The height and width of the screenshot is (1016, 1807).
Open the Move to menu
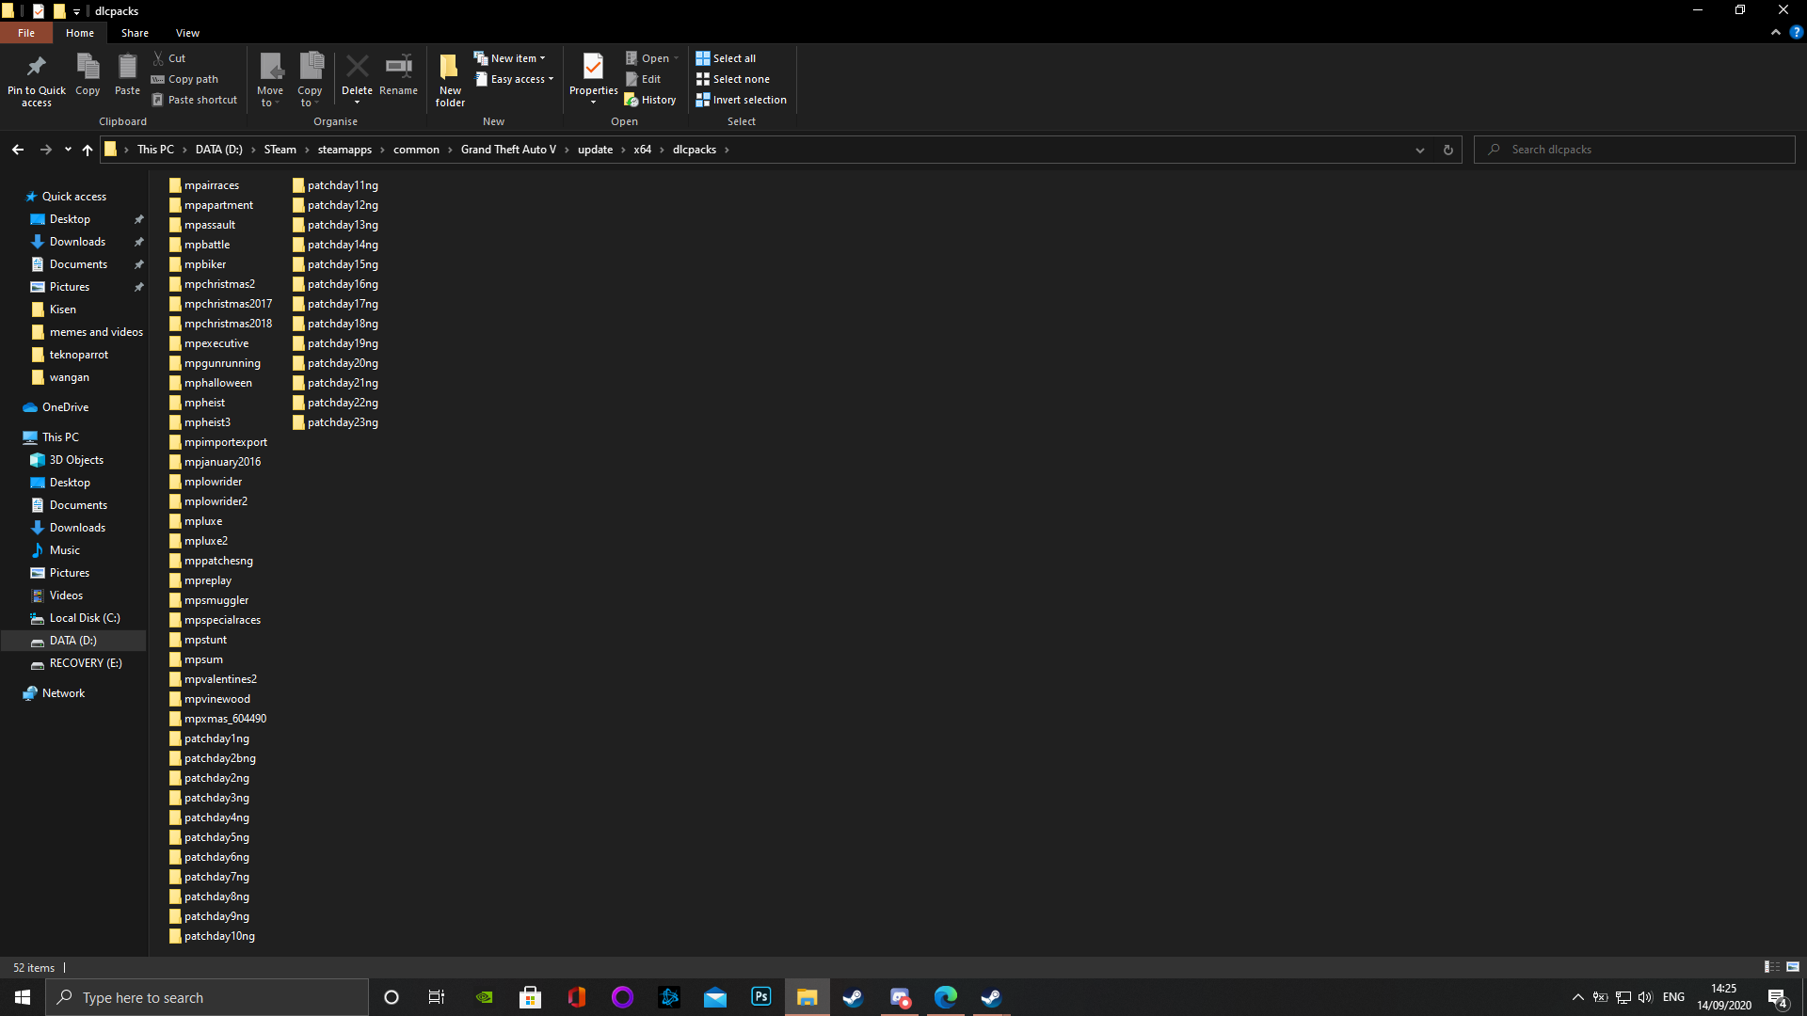point(270,79)
